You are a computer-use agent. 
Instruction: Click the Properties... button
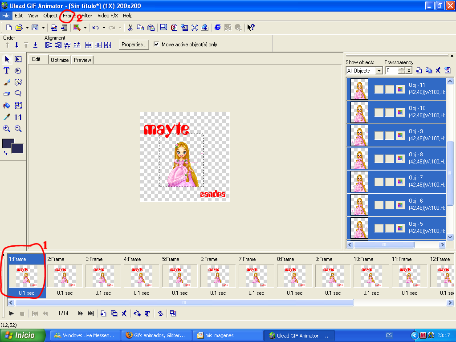[x=134, y=45]
